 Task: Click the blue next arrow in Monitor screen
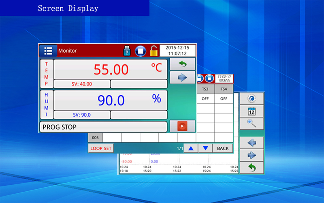[182, 77]
